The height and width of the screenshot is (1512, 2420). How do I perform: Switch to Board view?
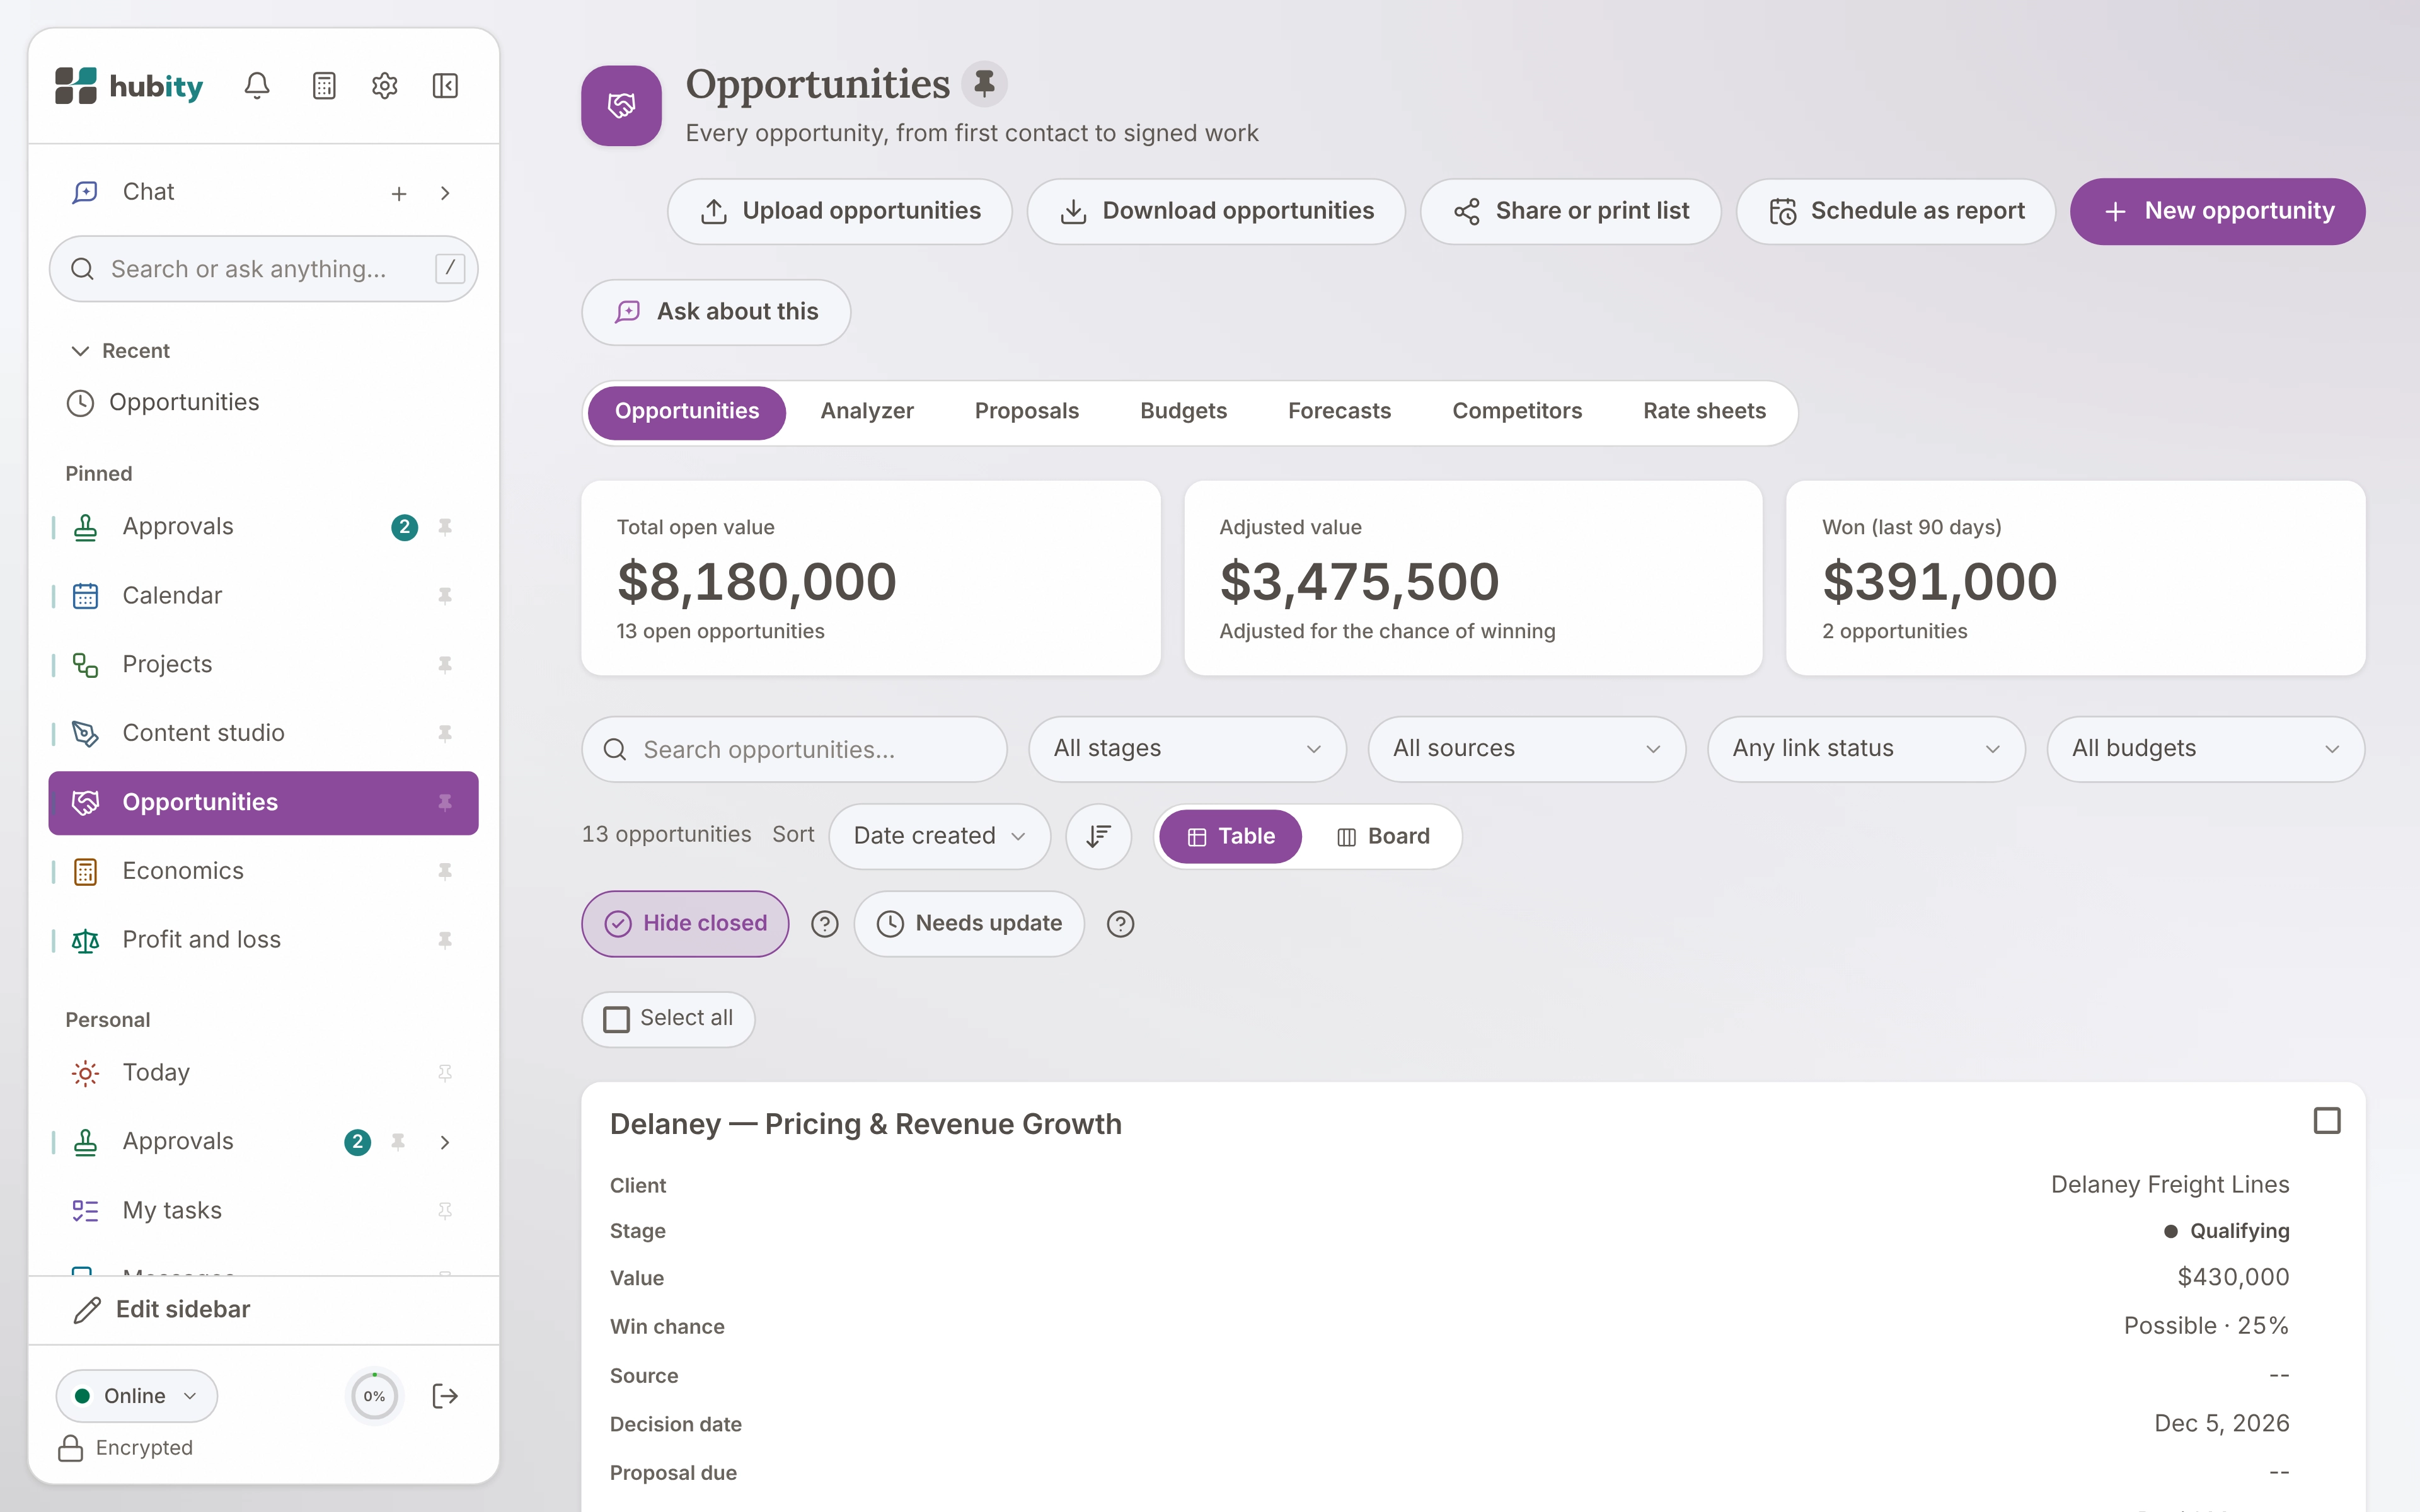[x=1383, y=836]
